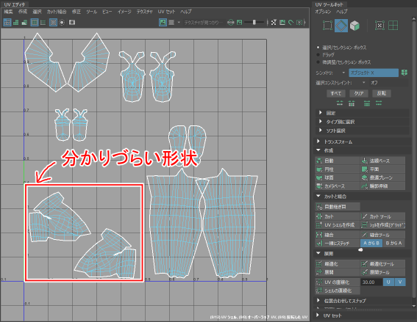Image resolution: width=417 pixels, height=322 pixels.
Task: Click 一緒にステッチ (stitch together)
Action: 337,244
